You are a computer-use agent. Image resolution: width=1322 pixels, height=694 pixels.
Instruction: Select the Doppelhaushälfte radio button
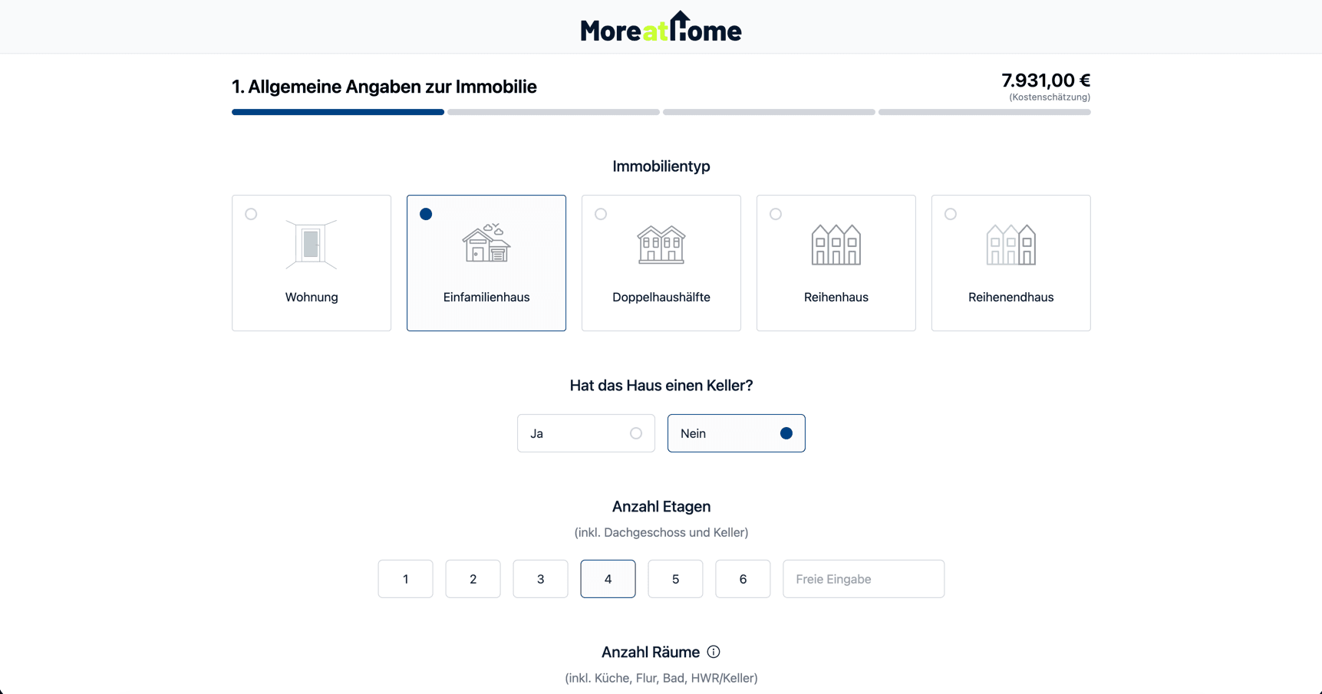click(x=601, y=214)
